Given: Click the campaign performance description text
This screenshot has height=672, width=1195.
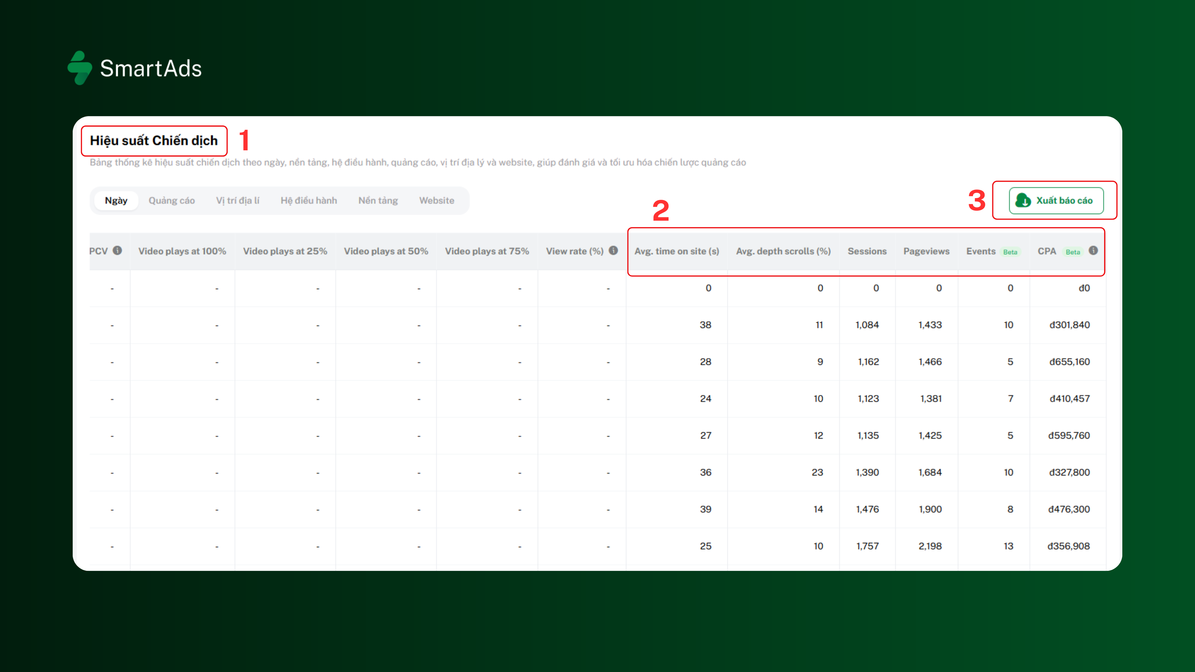Looking at the screenshot, I should pyautogui.click(x=418, y=162).
